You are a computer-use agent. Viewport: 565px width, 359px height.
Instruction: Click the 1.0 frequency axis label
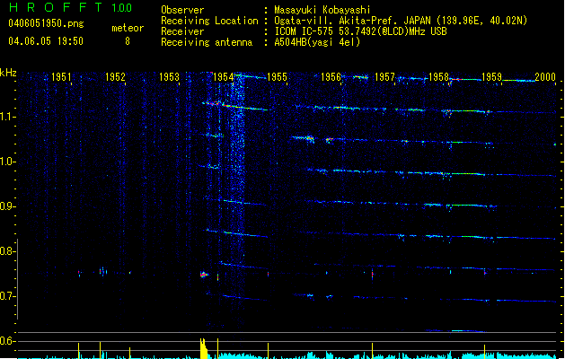coord(8,162)
